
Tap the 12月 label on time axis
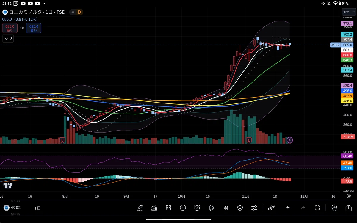(x=304, y=196)
